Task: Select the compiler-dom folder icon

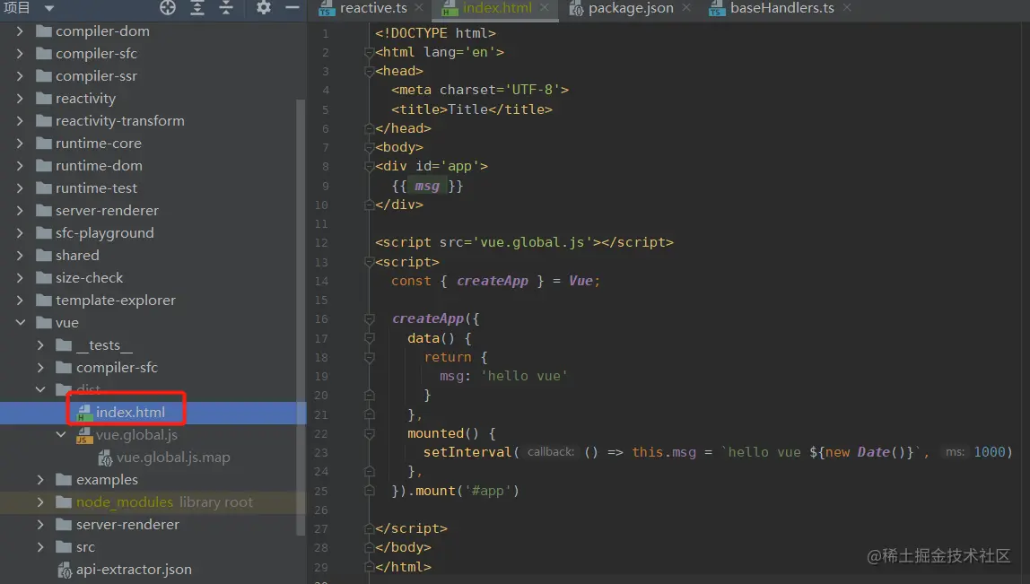Action: (x=44, y=31)
